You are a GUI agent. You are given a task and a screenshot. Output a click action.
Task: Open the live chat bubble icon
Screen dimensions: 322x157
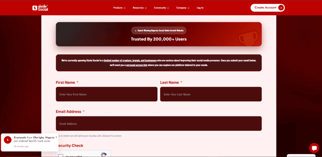[314, 148]
